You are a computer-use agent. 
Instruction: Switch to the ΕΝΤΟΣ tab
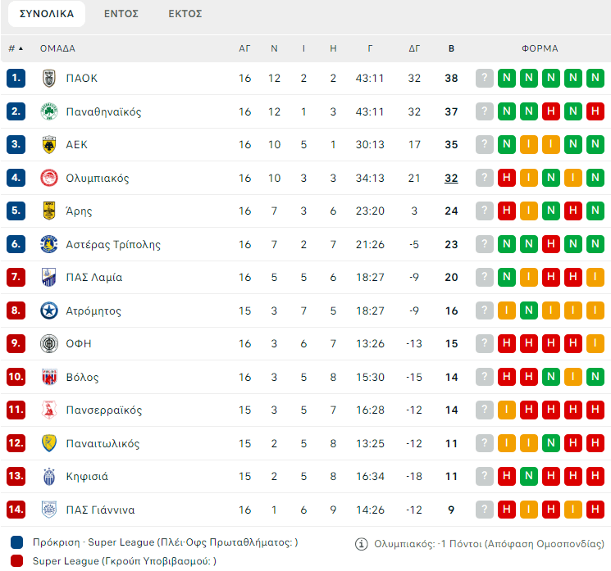tap(121, 14)
